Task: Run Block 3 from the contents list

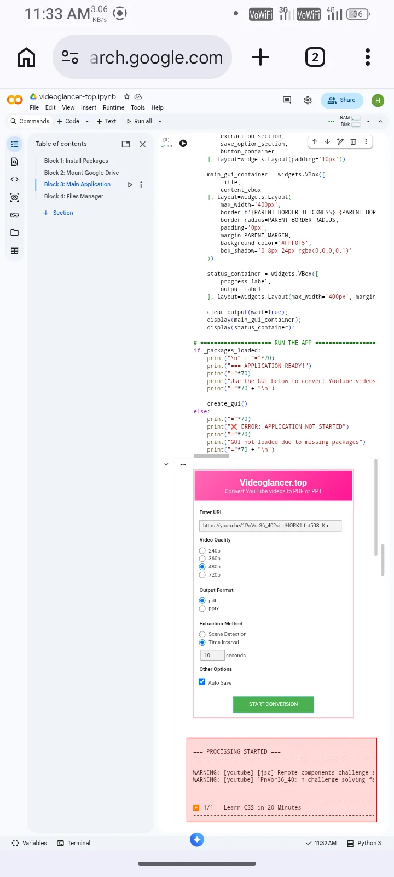Action: tap(130, 185)
